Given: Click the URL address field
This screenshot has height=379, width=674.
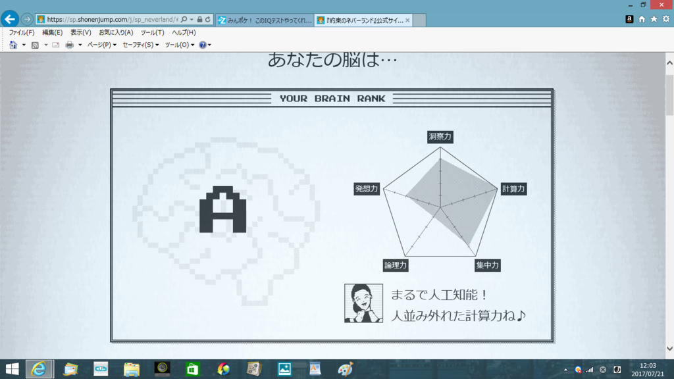Looking at the screenshot, I should click(112, 20).
